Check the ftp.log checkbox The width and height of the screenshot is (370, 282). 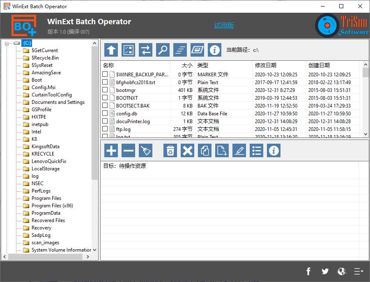[x=105, y=129]
